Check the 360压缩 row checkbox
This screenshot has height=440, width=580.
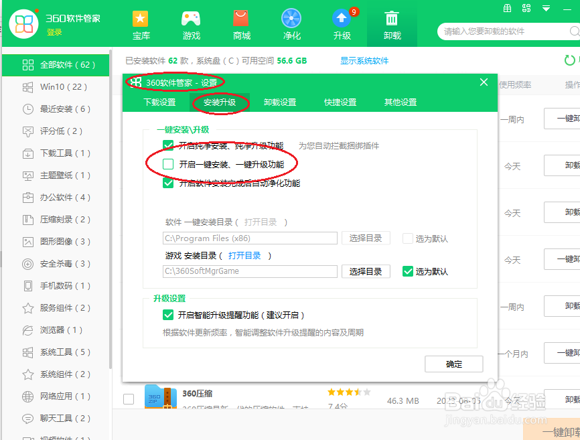129,399
